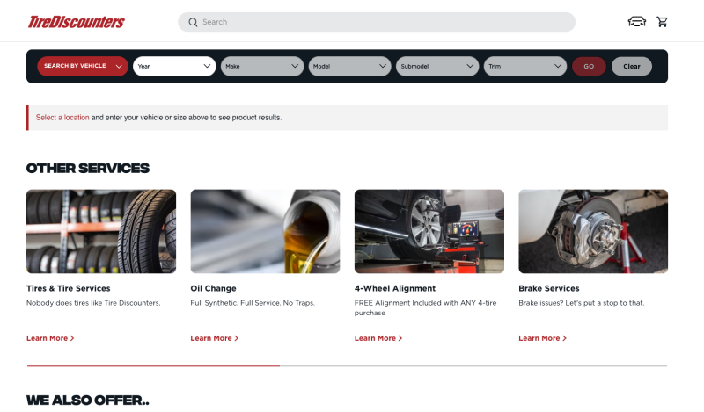Click the Clear button
This screenshot has height=412, width=704.
(x=631, y=66)
